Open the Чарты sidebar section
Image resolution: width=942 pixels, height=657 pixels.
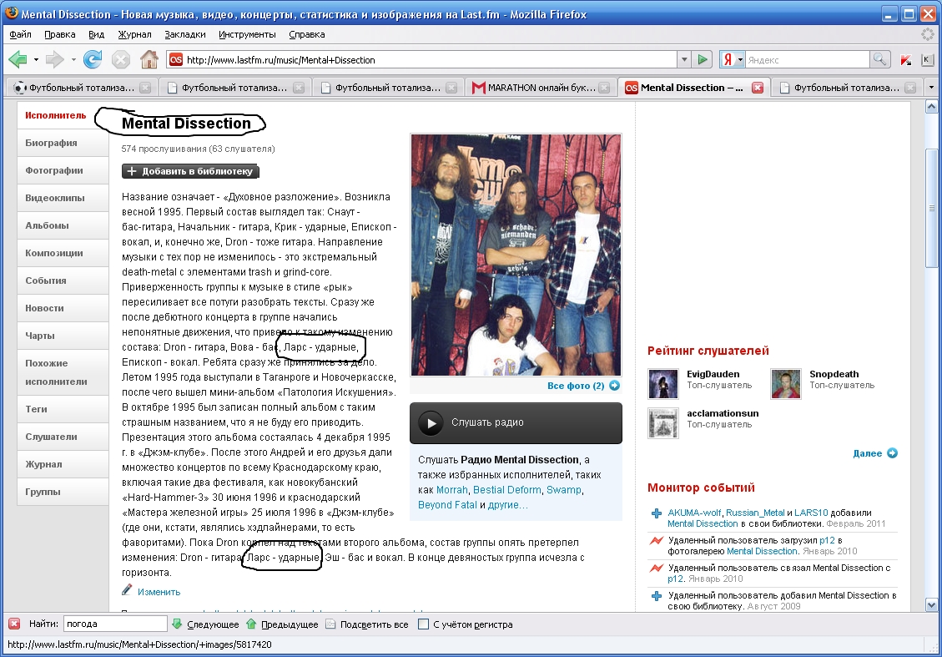tap(63, 336)
